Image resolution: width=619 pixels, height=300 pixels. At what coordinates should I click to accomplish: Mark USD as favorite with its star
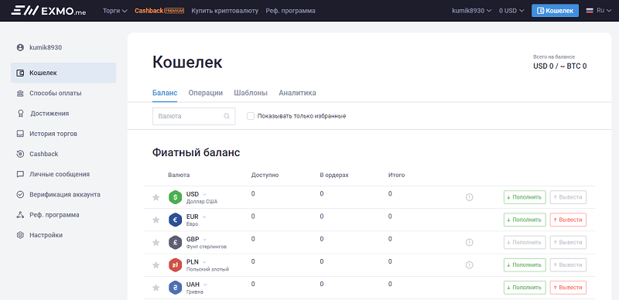pos(156,197)
